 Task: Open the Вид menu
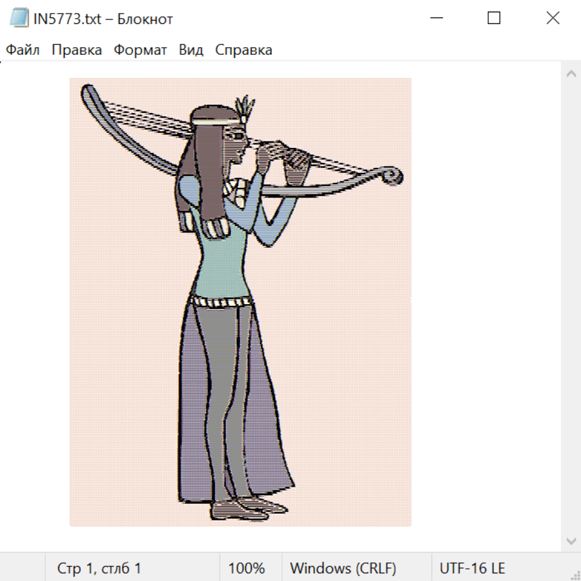pos(191,50)
